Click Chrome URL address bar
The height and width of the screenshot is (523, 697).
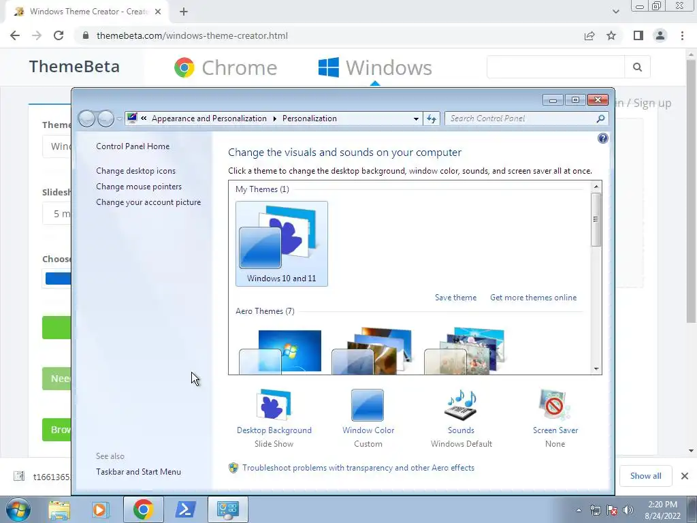pyautogui.click(x=329, y=35)
